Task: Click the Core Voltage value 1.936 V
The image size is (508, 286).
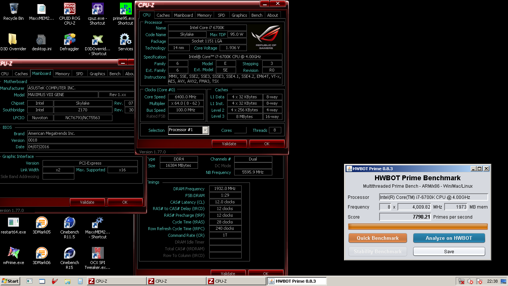Action: pyautogui.click(x=233, y=48)
